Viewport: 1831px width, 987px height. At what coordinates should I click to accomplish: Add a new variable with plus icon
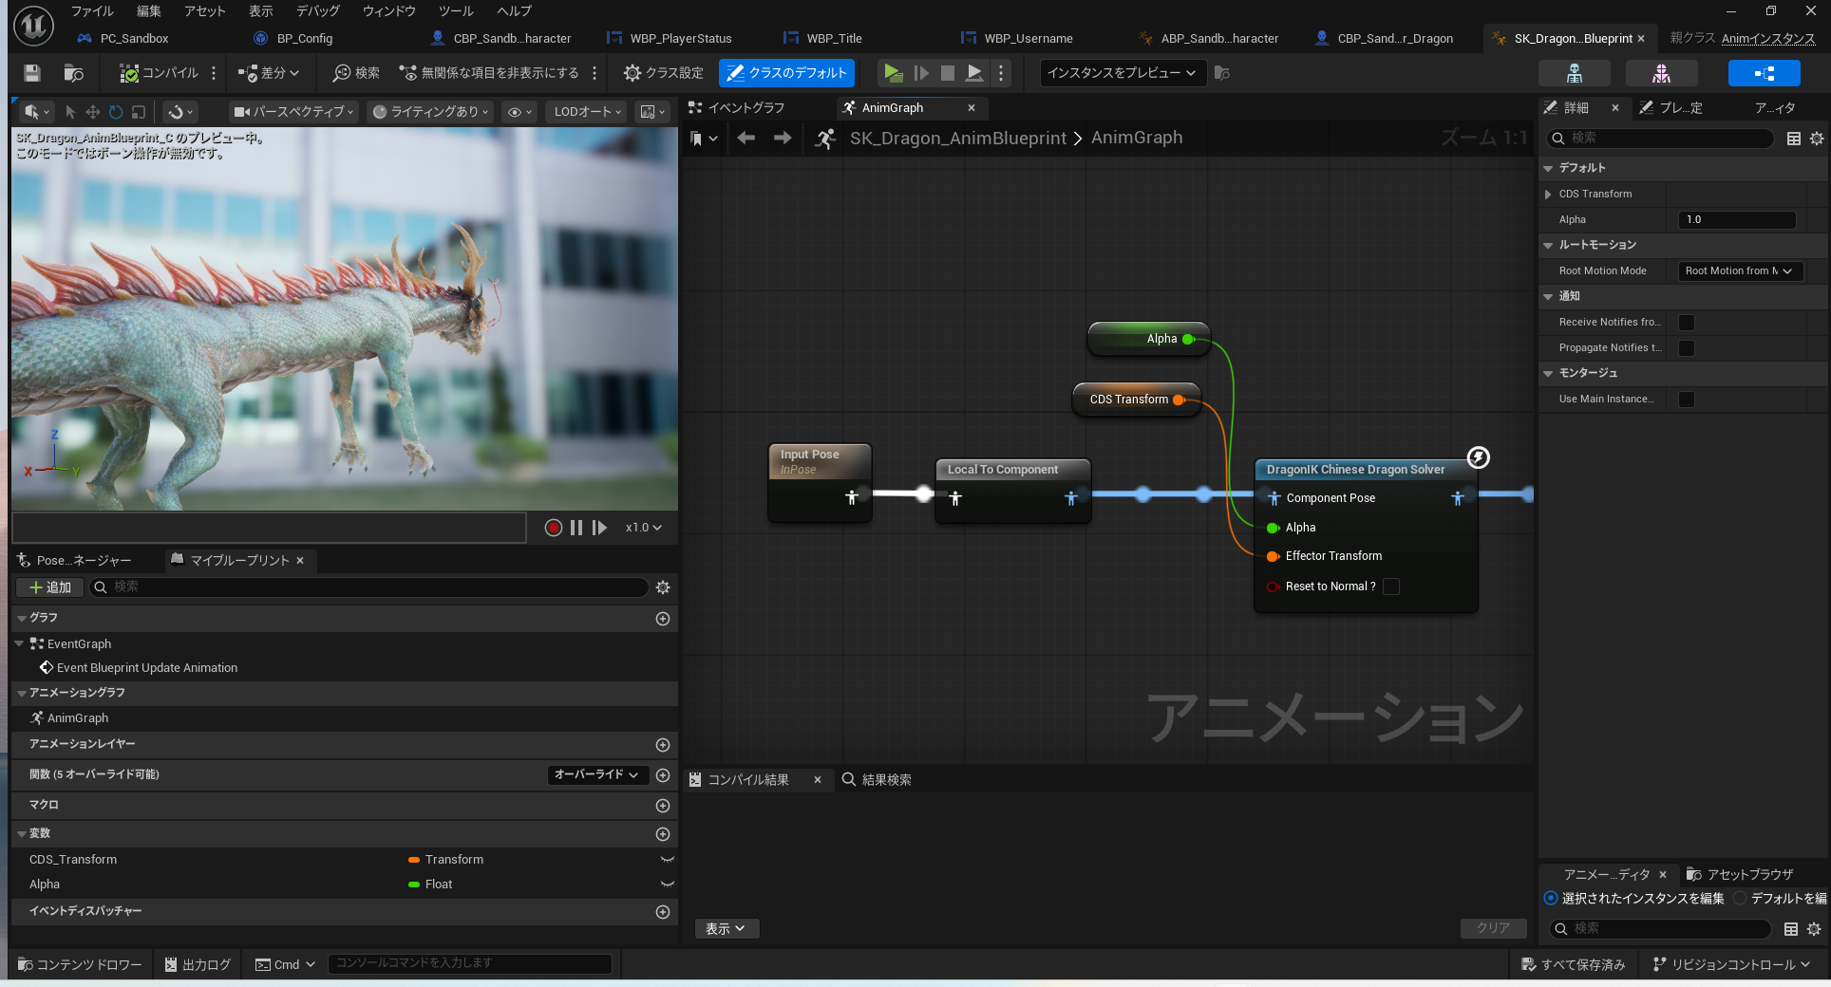[663, 834]
